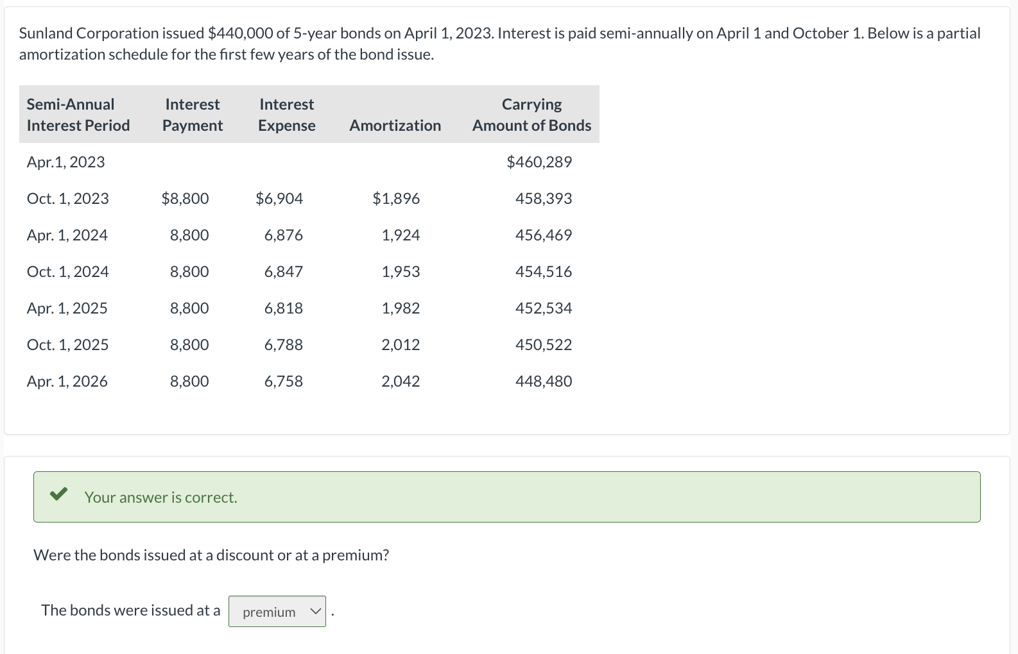Click the 6,758 interest expense value
The width and height of the screenshot is (1018, 654).
(284, 382)
